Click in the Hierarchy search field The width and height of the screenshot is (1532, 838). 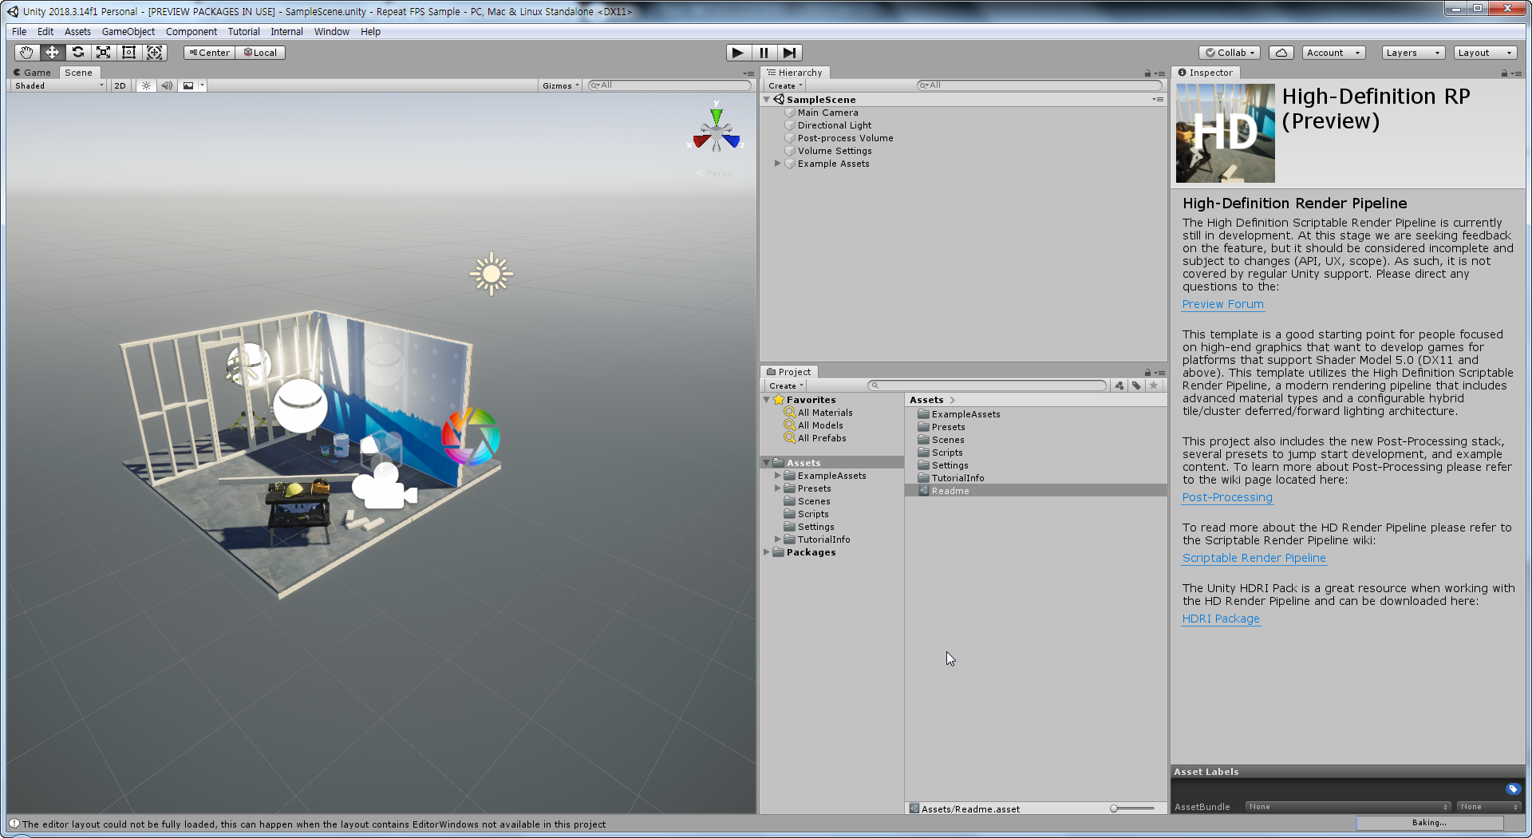pyautogui.click(x=1039, y=85)
